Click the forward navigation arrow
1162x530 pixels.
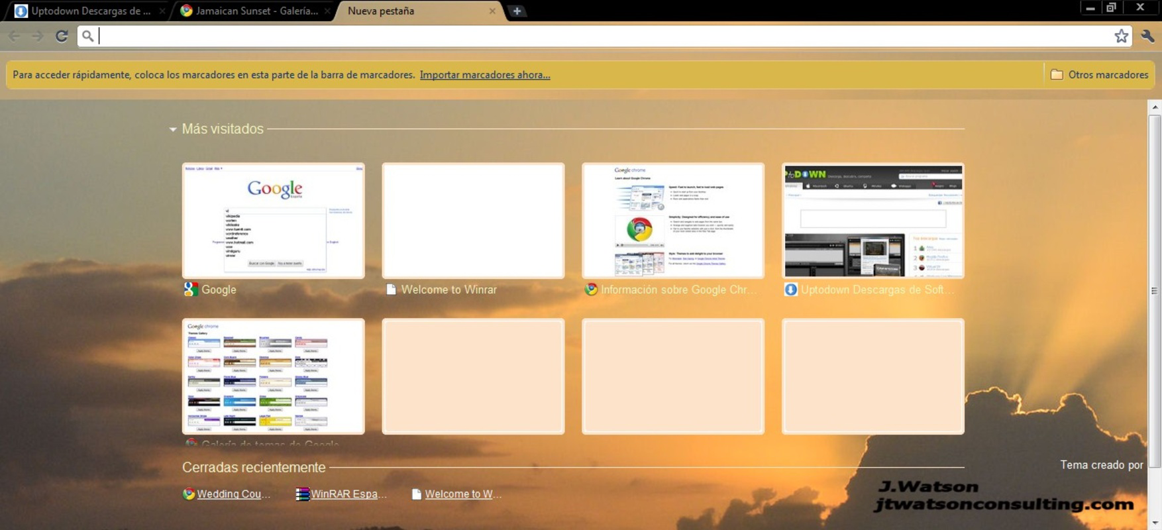(x=37, y=36)
